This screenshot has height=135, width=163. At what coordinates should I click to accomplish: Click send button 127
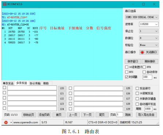pyautogui.click(x=128, y=99)
